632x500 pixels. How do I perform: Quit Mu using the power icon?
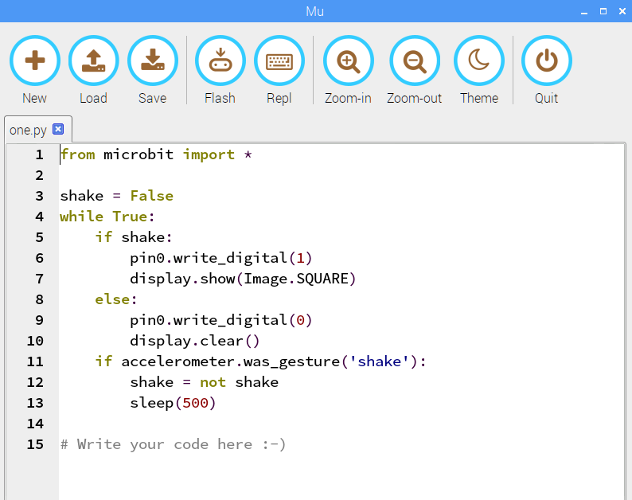(546, 61)
